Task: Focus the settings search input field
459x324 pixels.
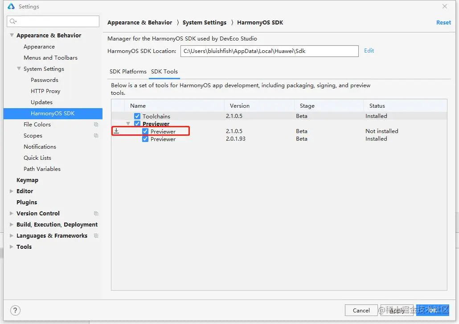Action: pos(53,21)
